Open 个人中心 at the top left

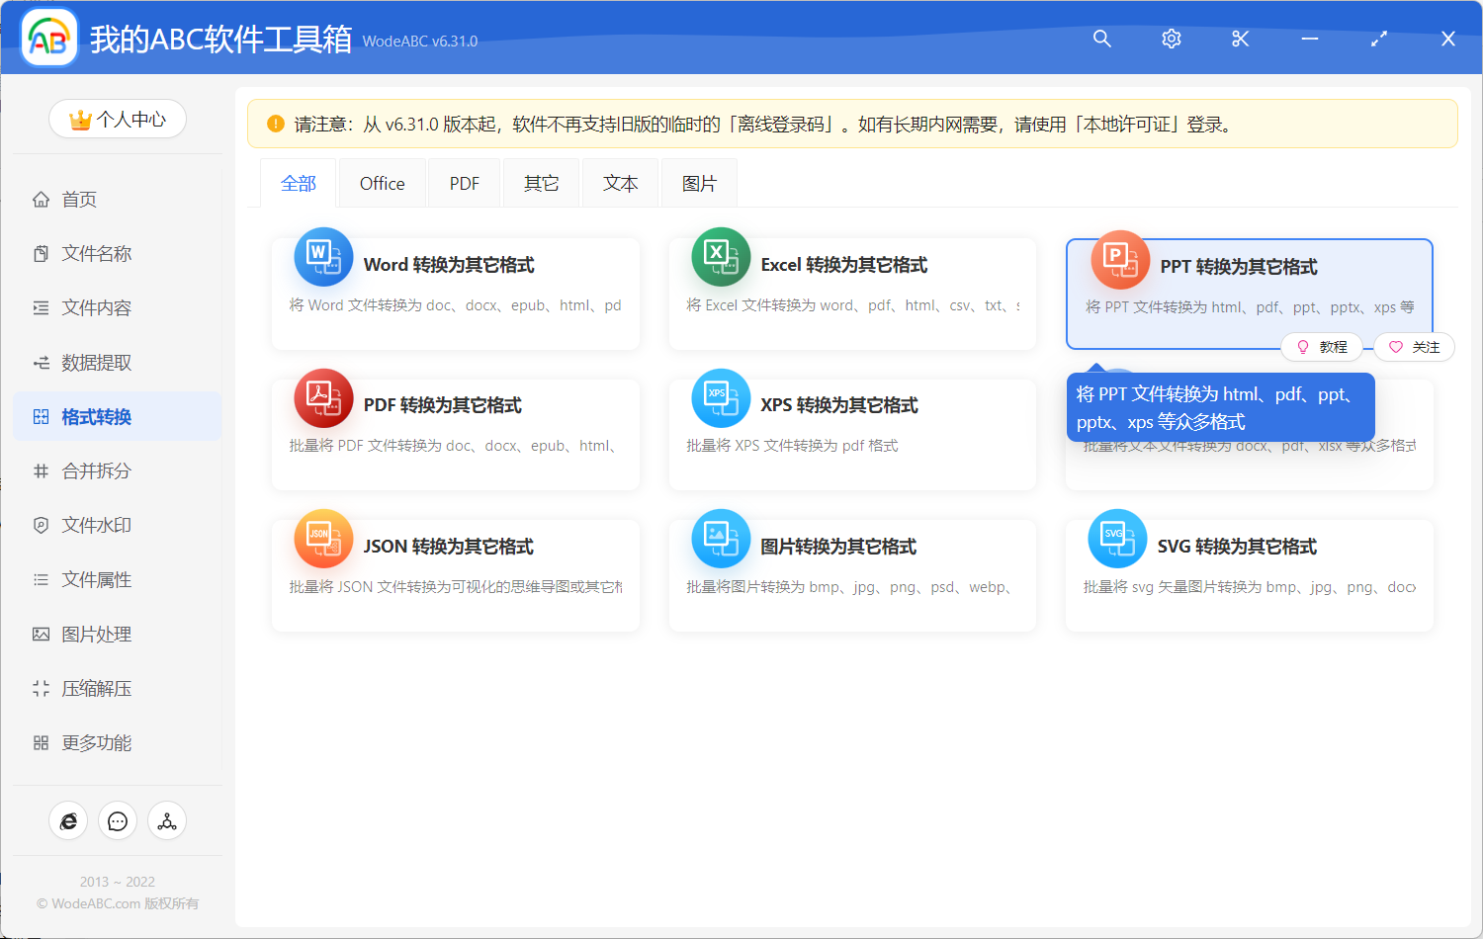tap(118, 119)
